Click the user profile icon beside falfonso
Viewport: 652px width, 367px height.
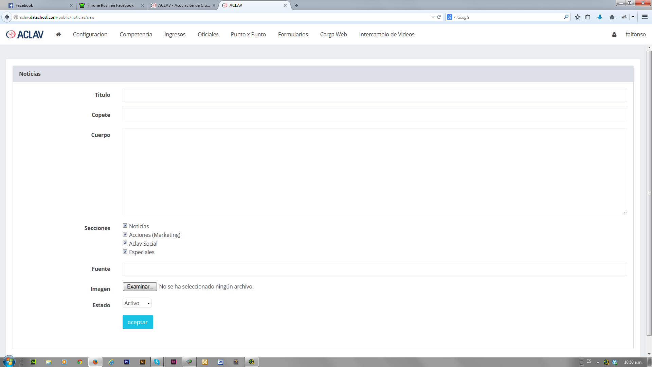(614, 34)
